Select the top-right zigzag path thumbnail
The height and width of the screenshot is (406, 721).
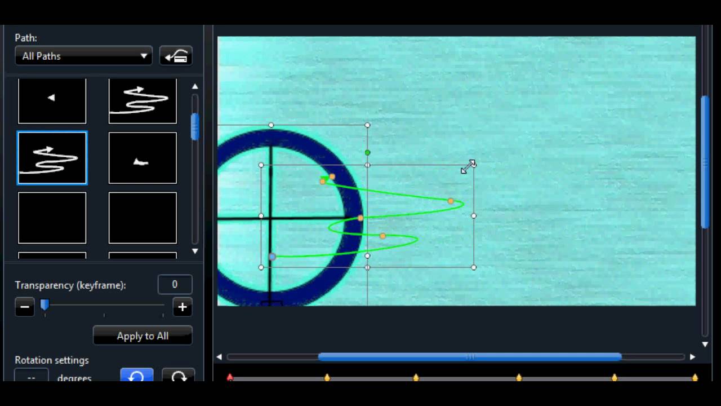coord(143,101)
